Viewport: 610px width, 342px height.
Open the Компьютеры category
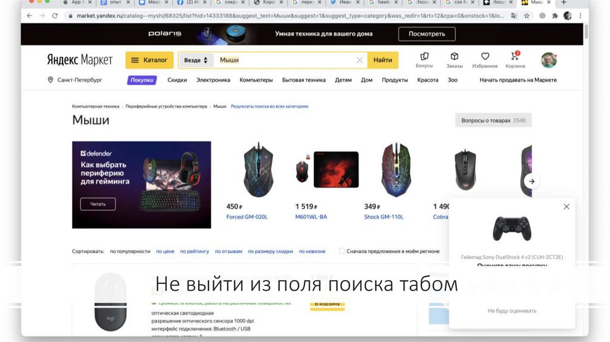coord(256,80)
